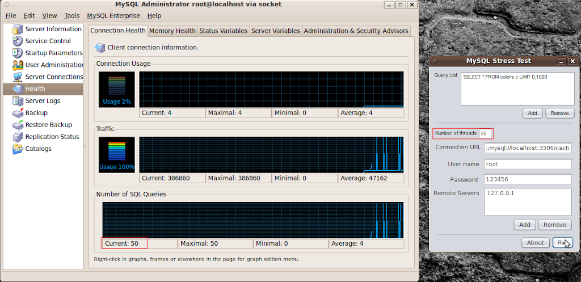Image resolution: width=581 pixels, height=282 pixels.
Task: Switch to the Connection Health tab
Action: pyautogui.click(x=118, y=31)
